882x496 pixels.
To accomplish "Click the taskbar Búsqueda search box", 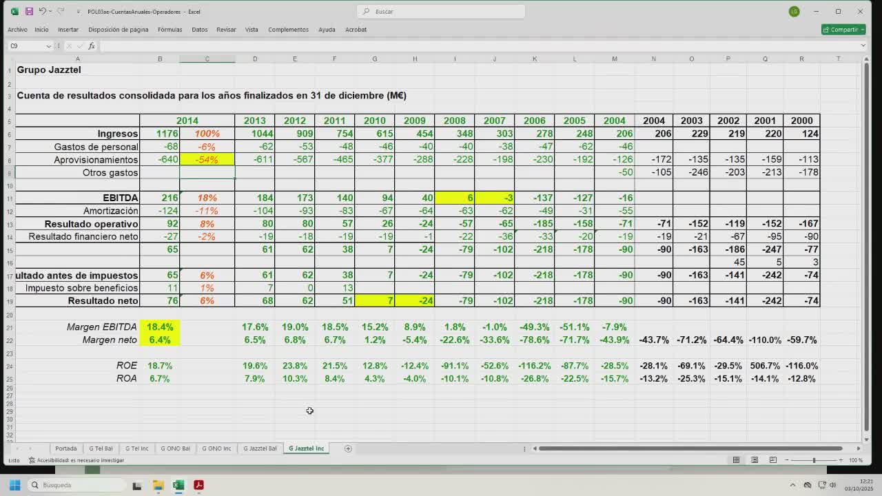I will tap(75, 485).
